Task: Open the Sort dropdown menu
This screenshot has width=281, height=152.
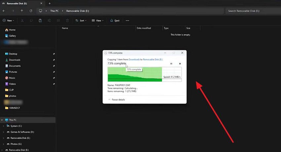Action: tap(81, 20)
